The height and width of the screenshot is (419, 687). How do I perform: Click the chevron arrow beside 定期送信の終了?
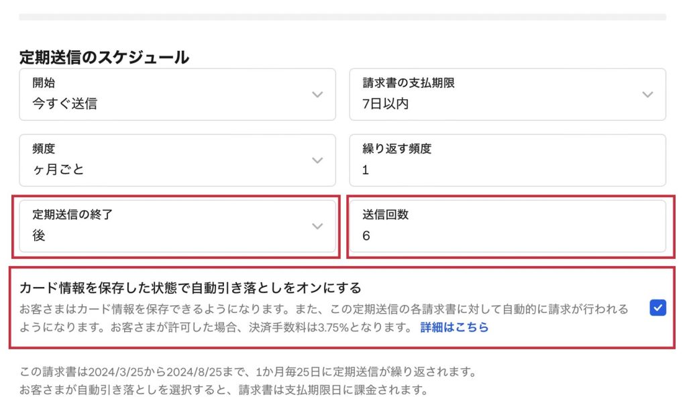(x=317, y=226)
